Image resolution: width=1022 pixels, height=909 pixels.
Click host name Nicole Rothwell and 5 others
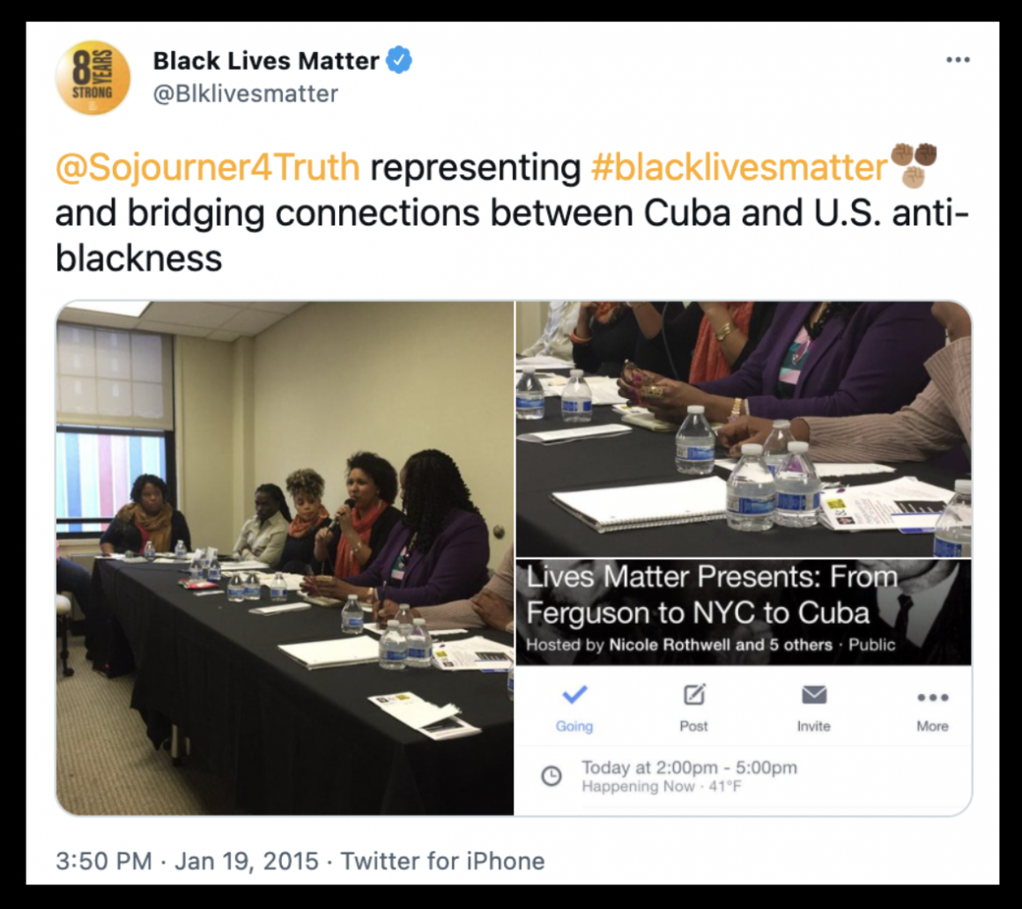tap(720, 645)
